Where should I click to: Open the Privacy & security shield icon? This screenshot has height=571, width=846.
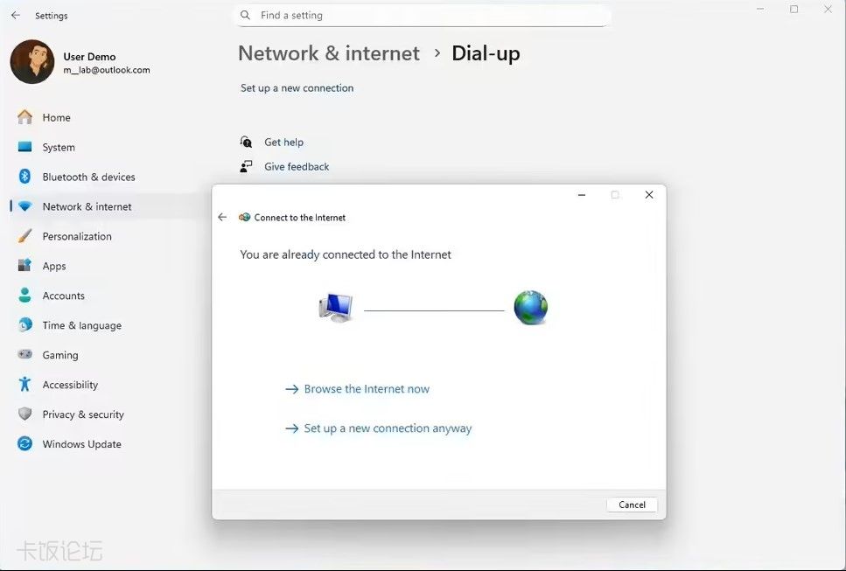[24, 414]
